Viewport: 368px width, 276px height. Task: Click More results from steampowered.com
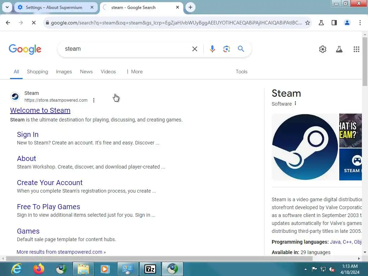[x=61, y=252]
